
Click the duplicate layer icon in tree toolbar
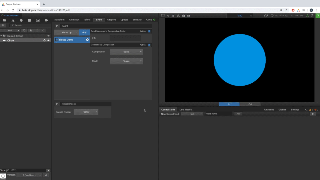(24, 30)
